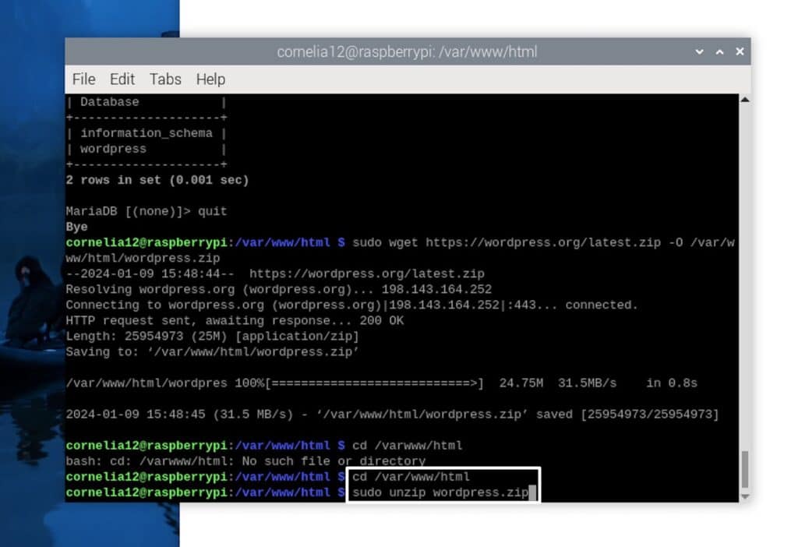Viewport: 798px width, 547px height.
Task: Click the empty scrollbar track above the thumb
Action: (744, 273)
